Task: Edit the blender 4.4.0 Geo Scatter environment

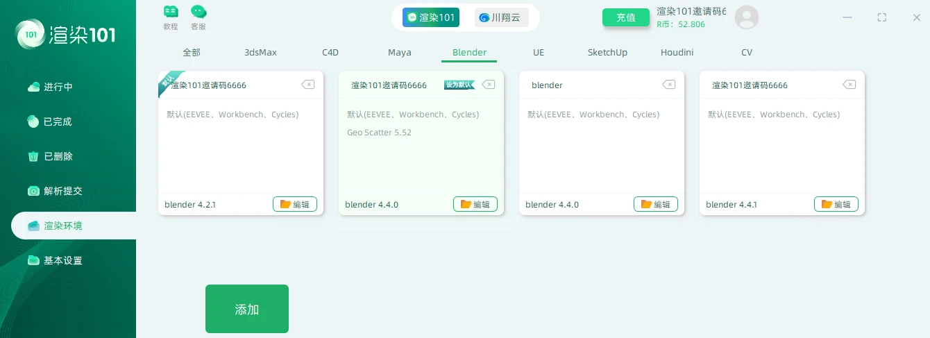Action: coord(475,204)
